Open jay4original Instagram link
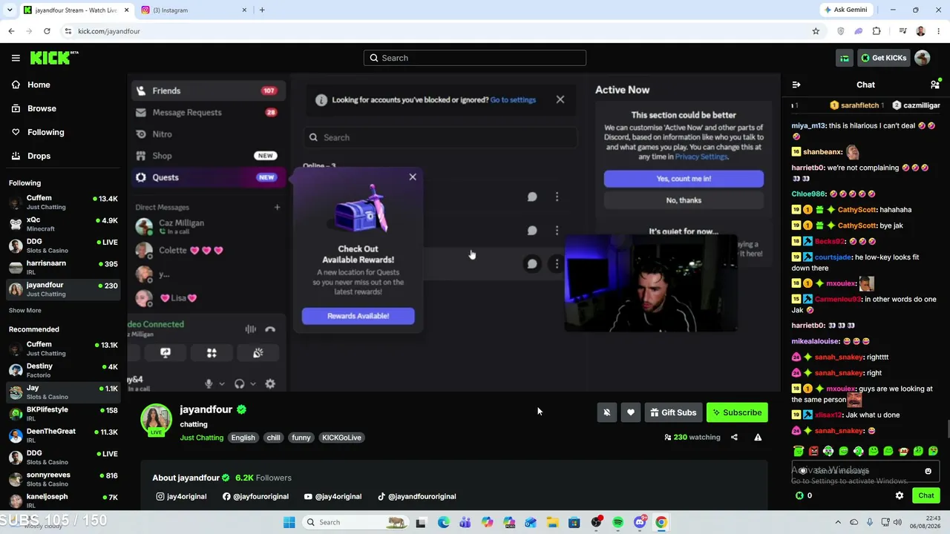 pyautogui.click(x=181, y=497)
